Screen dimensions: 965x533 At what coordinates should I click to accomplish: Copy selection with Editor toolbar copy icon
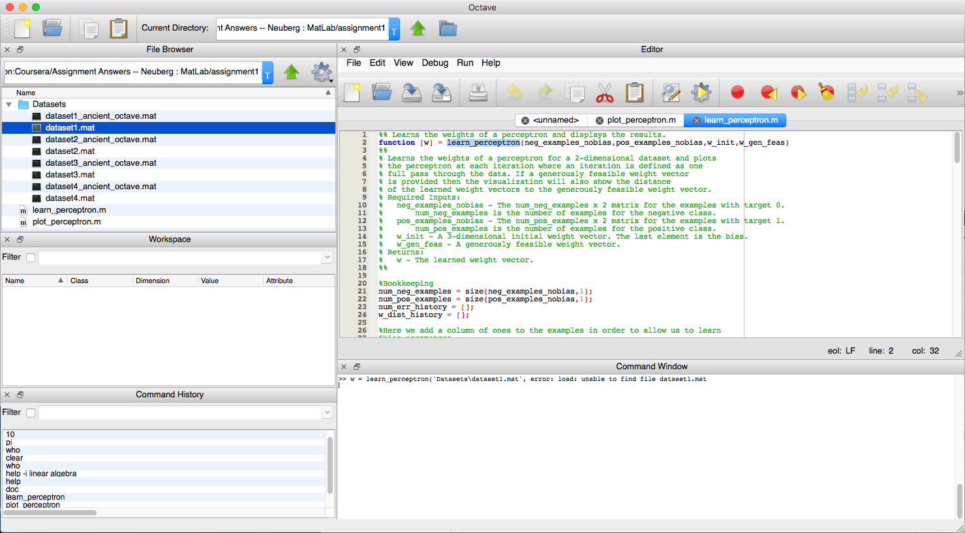pyautogui.click(x=575, y=93)
